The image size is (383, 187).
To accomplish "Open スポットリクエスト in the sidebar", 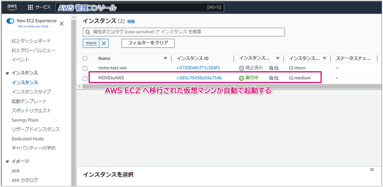I will click(31, 111).
